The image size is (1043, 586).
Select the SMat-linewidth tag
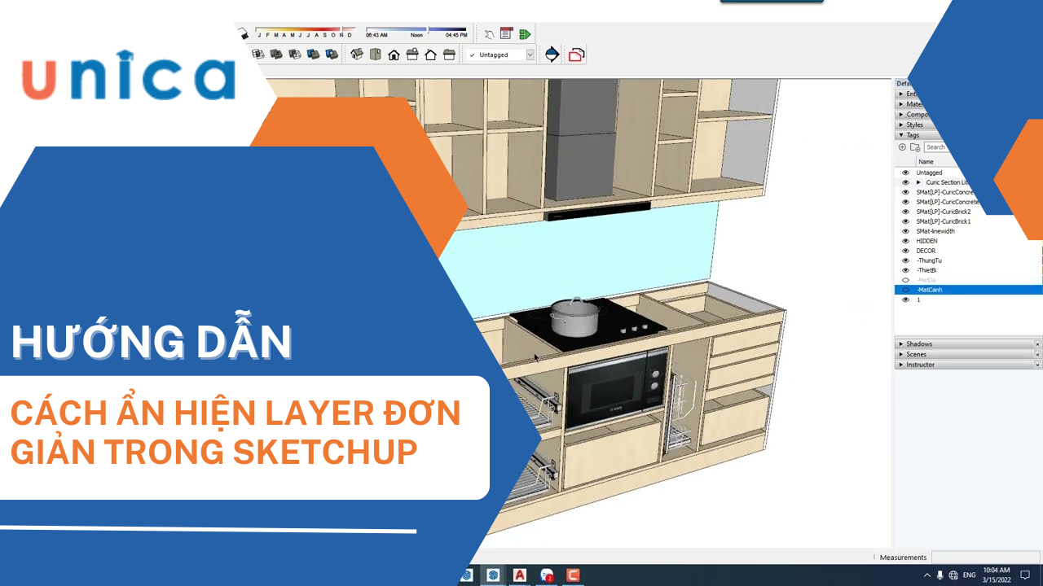pos(935,231)
